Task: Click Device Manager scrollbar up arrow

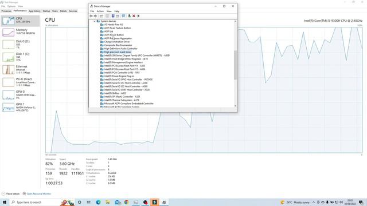Action: point(235,21)
